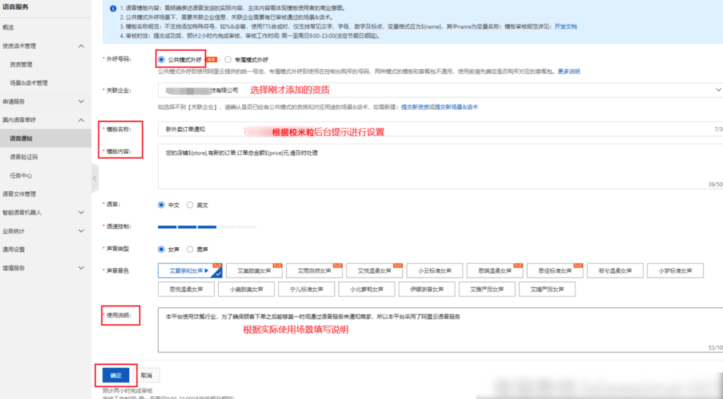723x399 pixels.
Task: Expand 申请服务 sidebar group
Action: tap(81, 102)
